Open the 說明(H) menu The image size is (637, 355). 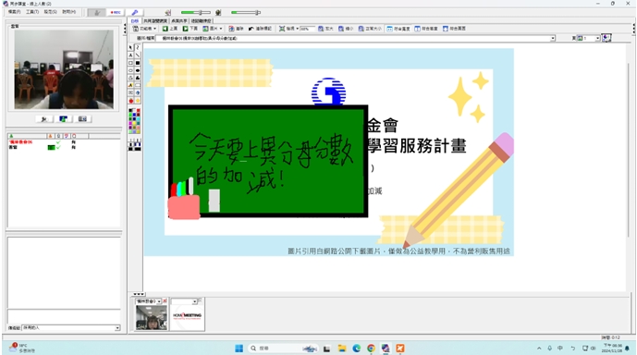click(x=68, y=12)
